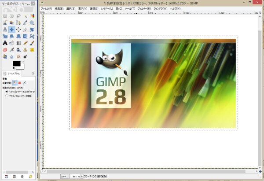Screen dimensions: 264x181
Task: Select the Crop knife tool
Action: (25, 30)
